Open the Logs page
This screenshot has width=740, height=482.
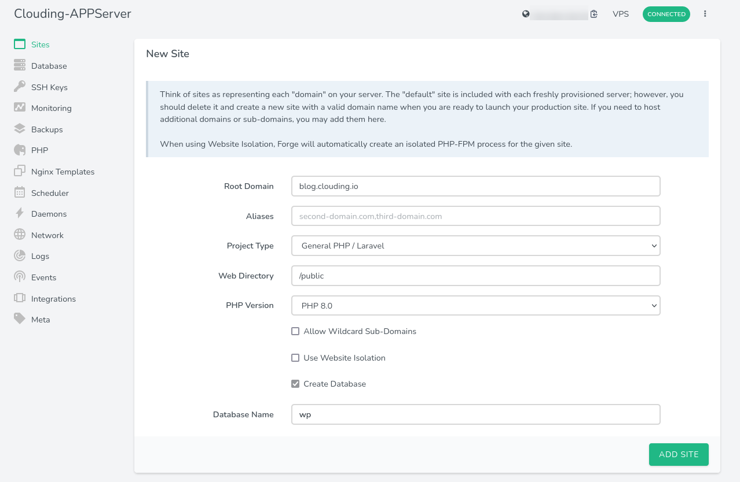[40, 256]
